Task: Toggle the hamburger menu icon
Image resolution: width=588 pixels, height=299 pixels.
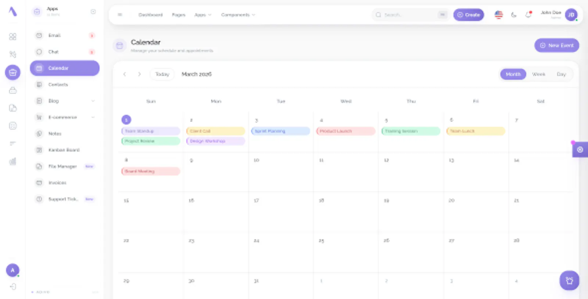Action: [x=120, y=15]
